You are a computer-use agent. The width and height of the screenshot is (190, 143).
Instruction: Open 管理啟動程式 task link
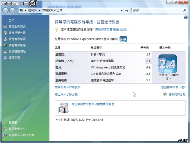(17, 27)
